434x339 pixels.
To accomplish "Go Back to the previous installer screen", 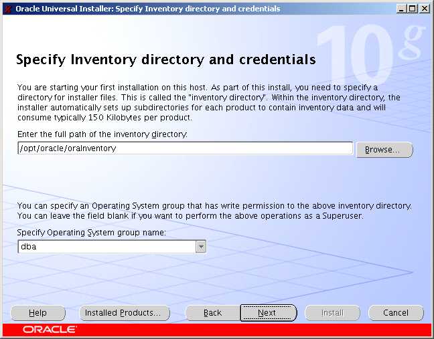I will pos(212,313).
